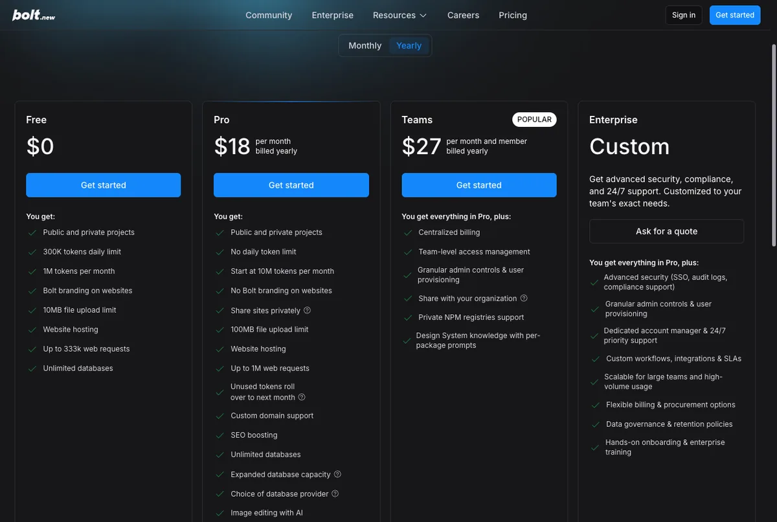Image resolution: width=777 pixels, height=522 pixels.
Task: Switch billing to Monthly
Action: point(365,45)
